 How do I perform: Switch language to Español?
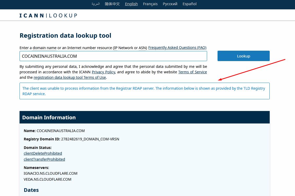click(x=189, y=4)
